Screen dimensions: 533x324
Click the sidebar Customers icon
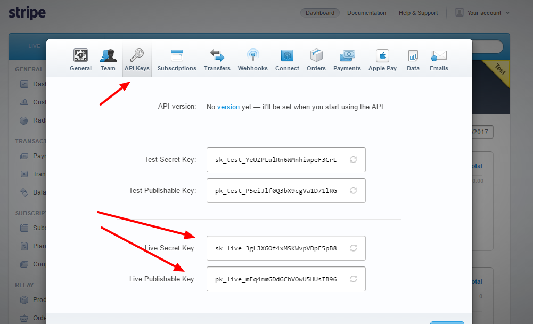click(24, 102)
